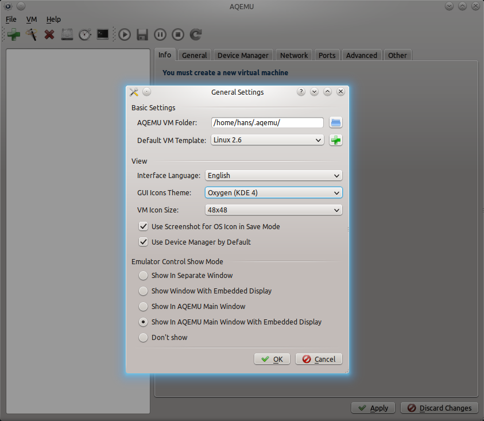Screen dimensions: 484x421
Task: Click the pin dot button in dialog title bar
Action: pos(146,92)
